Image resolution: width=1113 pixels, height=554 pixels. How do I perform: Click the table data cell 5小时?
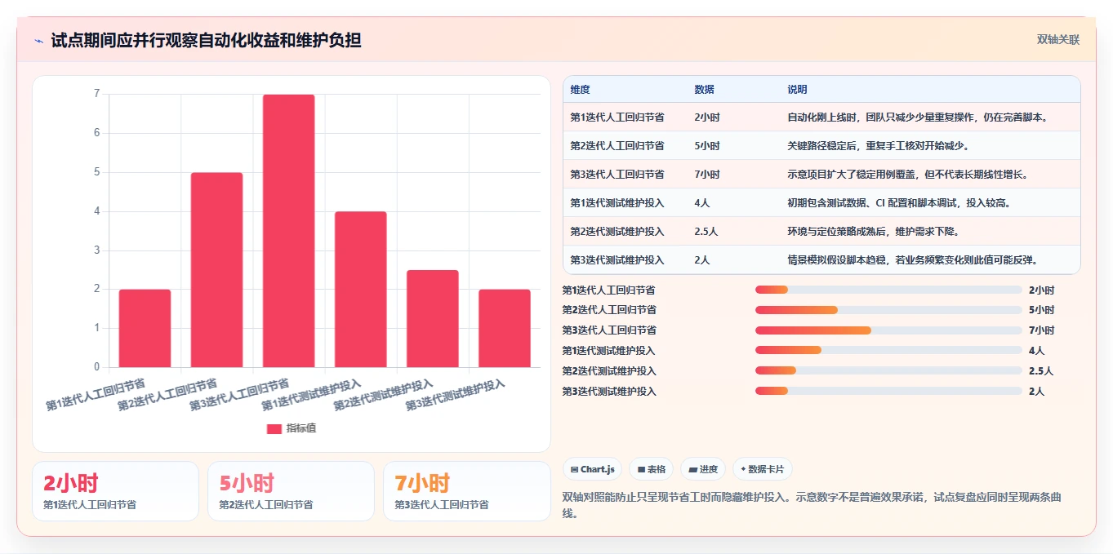click(707, 146)
